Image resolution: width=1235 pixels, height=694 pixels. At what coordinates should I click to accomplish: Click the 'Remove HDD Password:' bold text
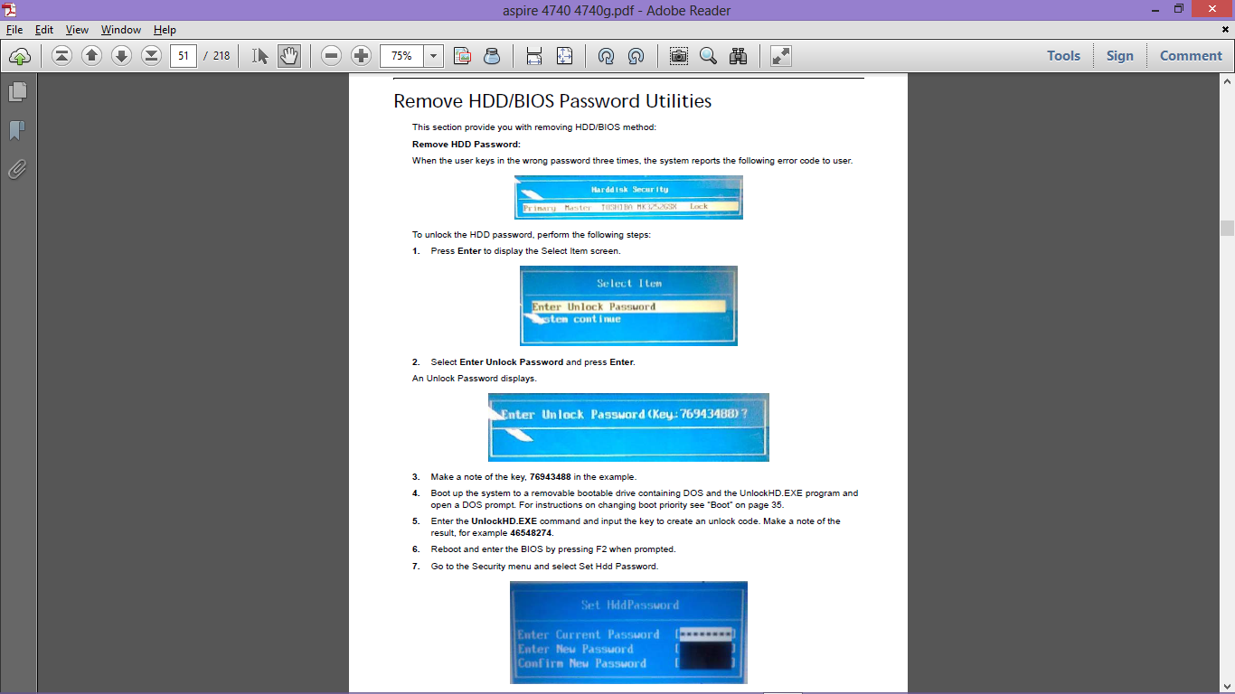467,145
